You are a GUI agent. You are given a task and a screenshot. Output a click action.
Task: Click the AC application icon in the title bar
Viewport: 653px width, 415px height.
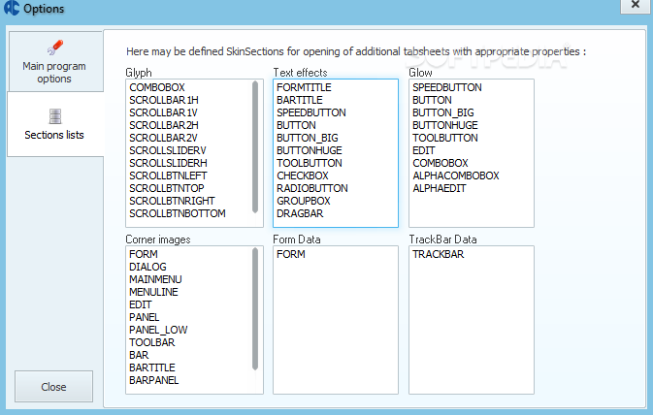(x=12, y=8)
